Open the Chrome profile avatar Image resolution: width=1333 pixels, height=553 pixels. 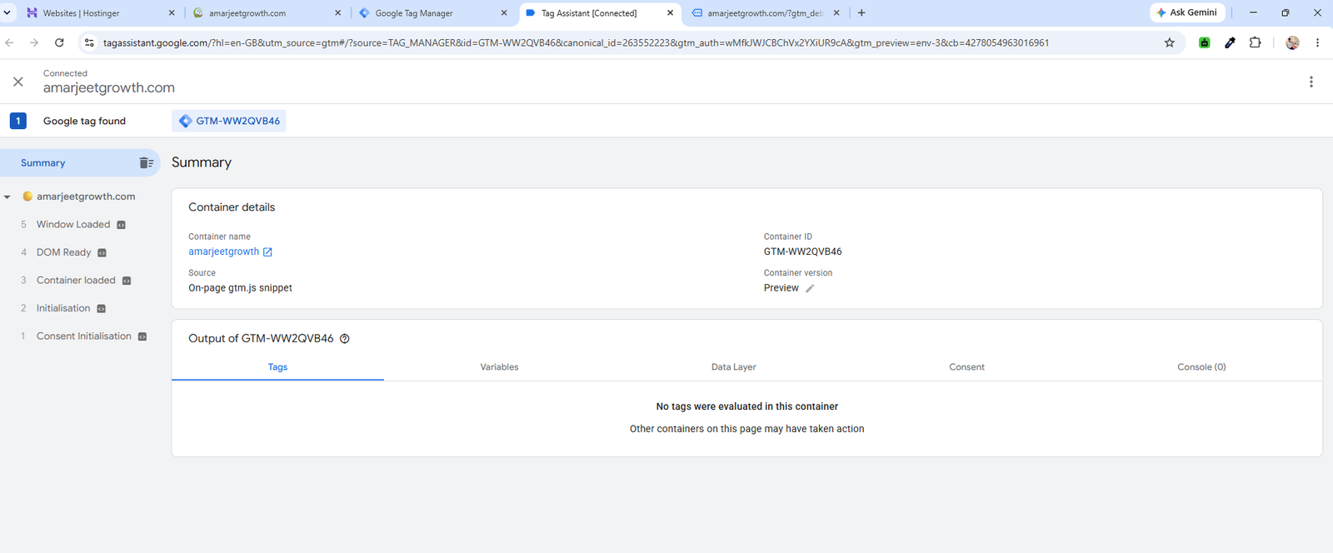pyautogui.click(x=1292, y=42)
